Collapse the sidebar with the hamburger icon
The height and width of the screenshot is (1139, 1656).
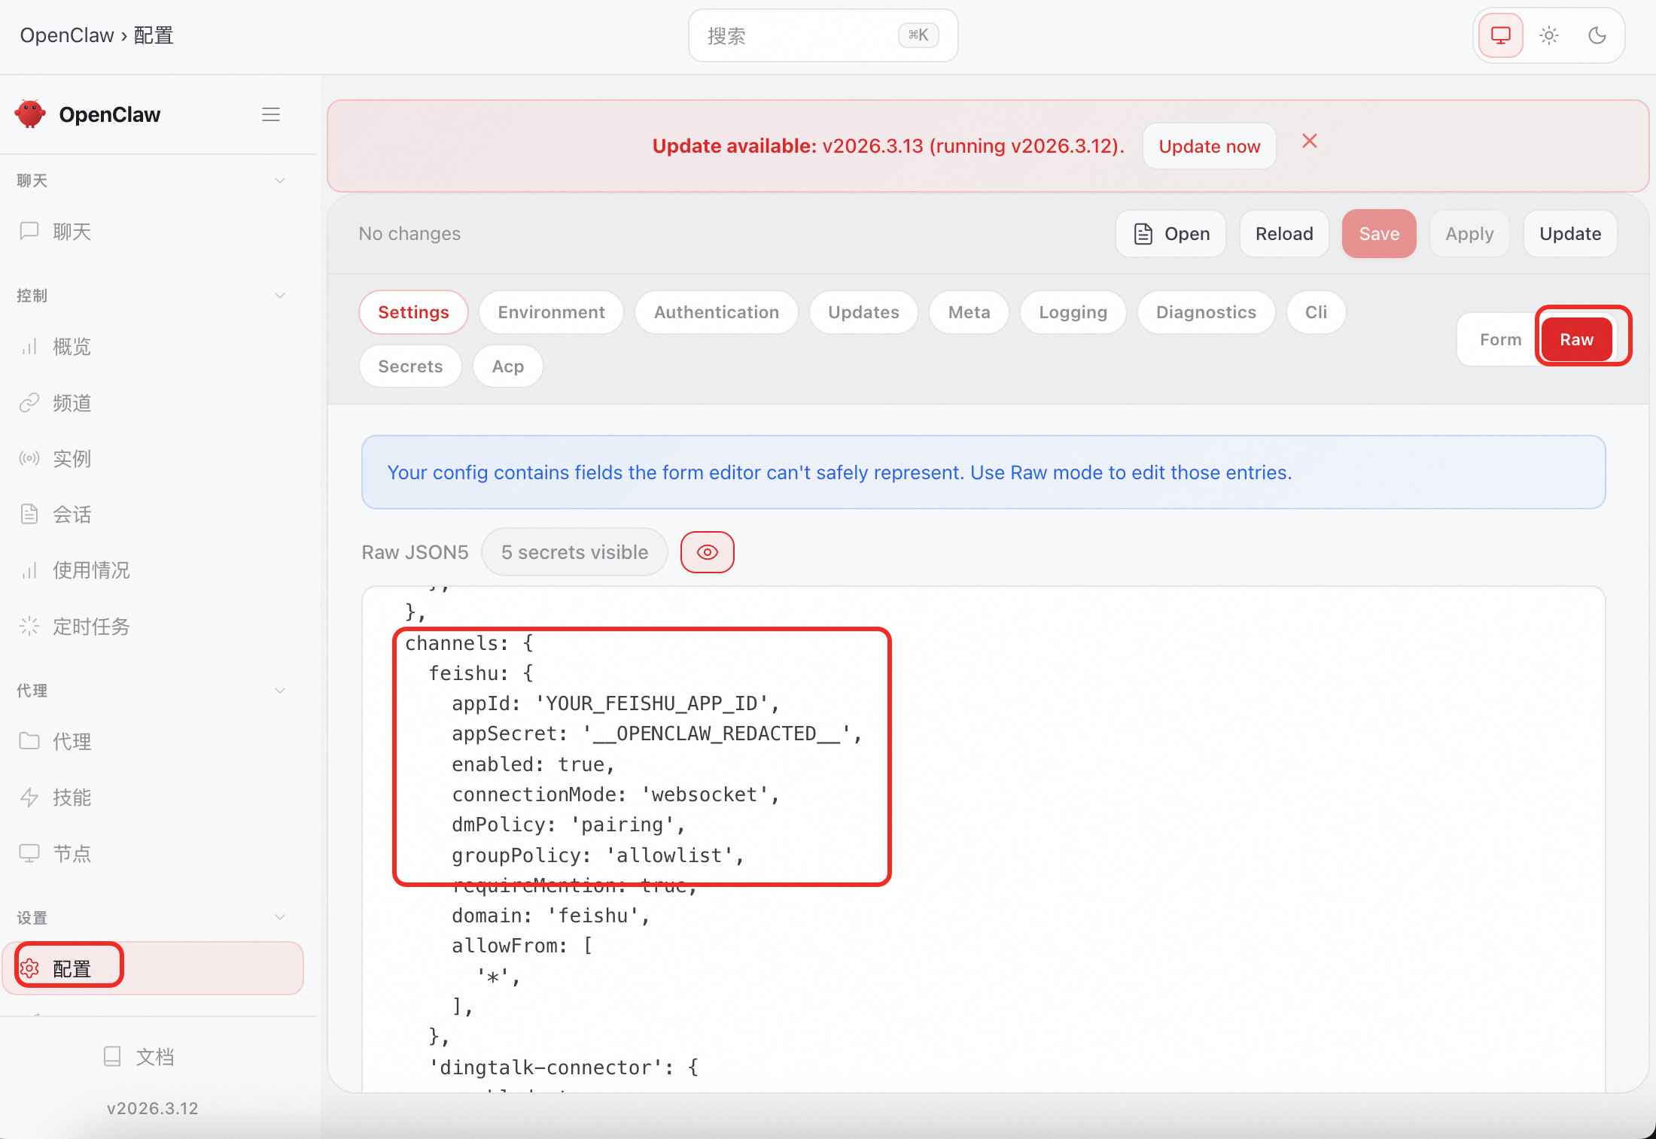271,114
